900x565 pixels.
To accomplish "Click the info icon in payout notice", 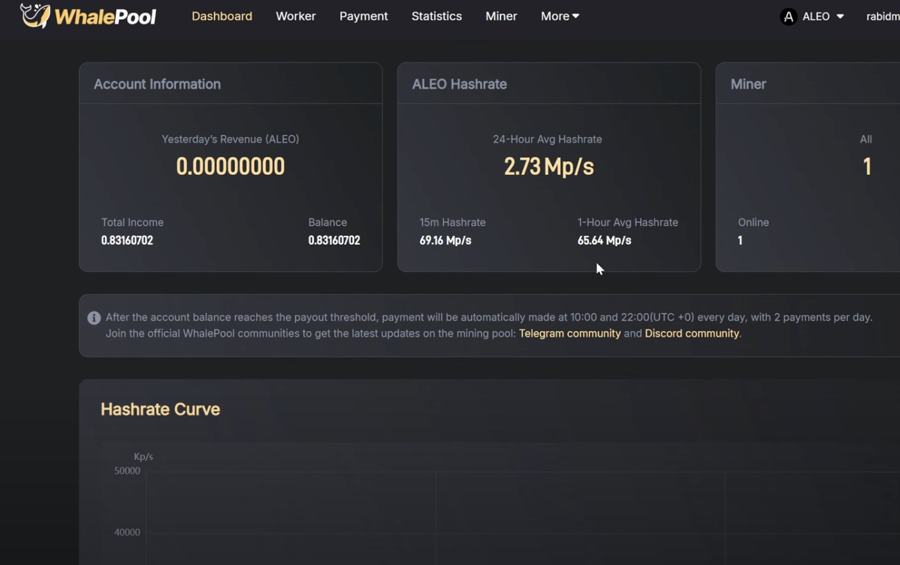I will (94, 318).
